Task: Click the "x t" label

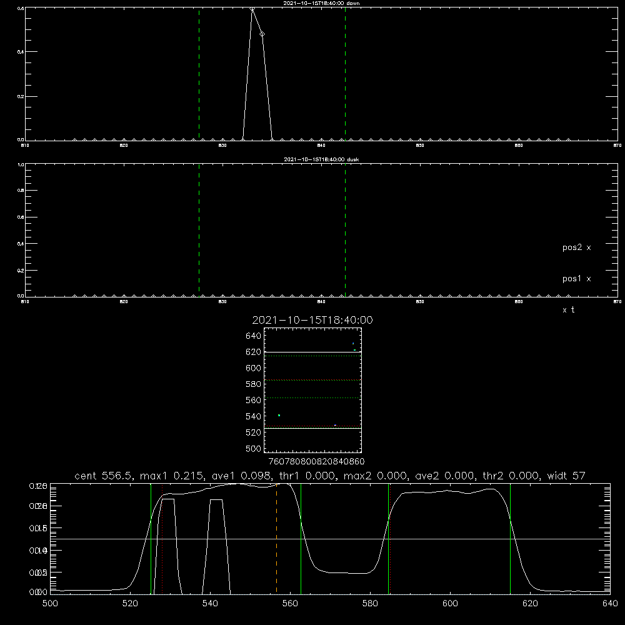Action: 568,310
